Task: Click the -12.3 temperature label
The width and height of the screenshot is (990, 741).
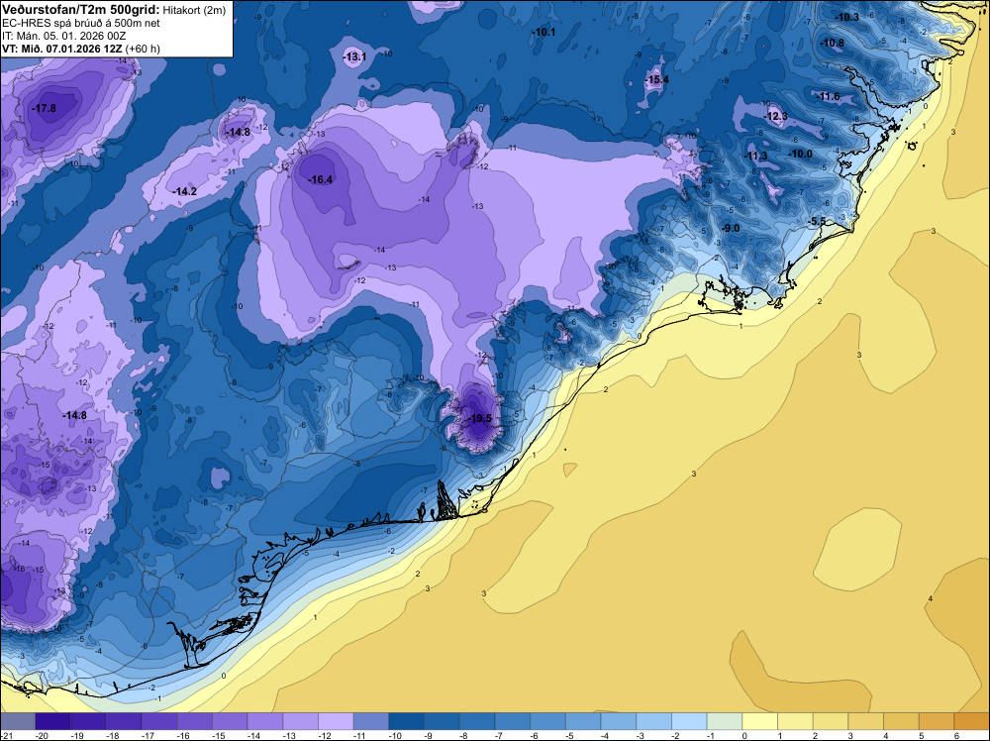Action: click(776, 116)
